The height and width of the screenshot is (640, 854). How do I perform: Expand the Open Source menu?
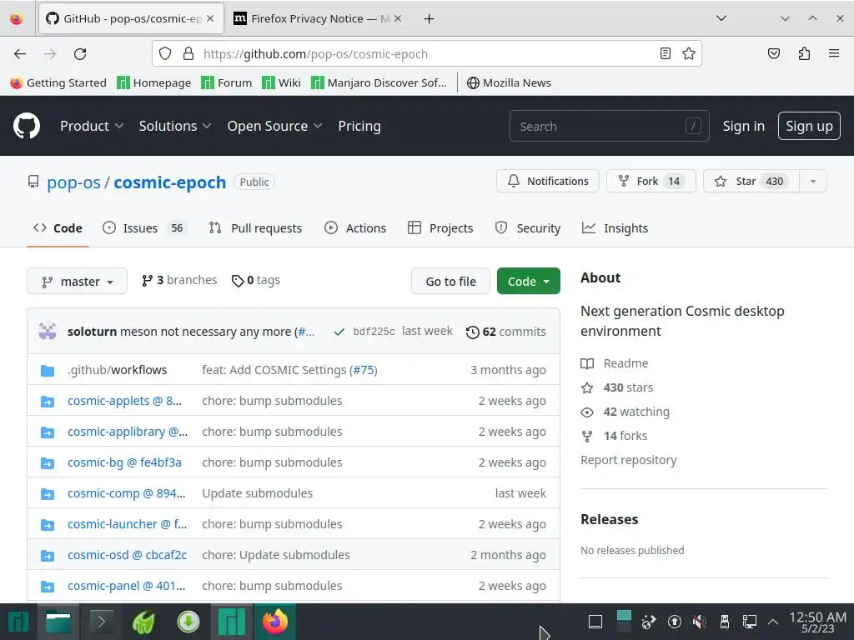[274, 127]
